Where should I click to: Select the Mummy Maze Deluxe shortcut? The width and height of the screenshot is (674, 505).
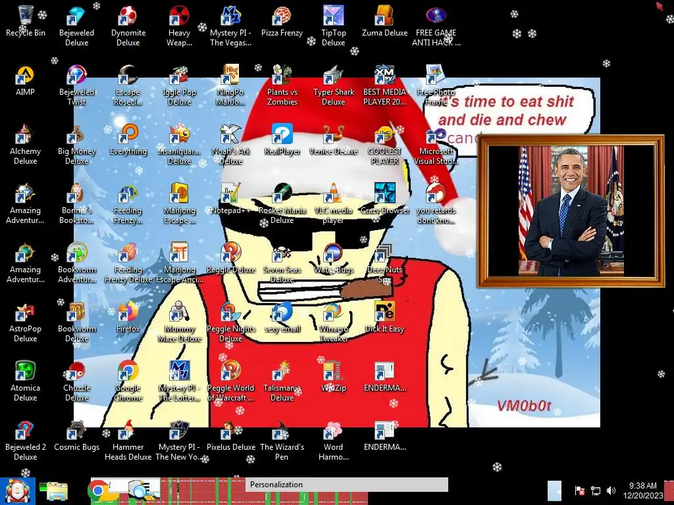tap(179, 322)
